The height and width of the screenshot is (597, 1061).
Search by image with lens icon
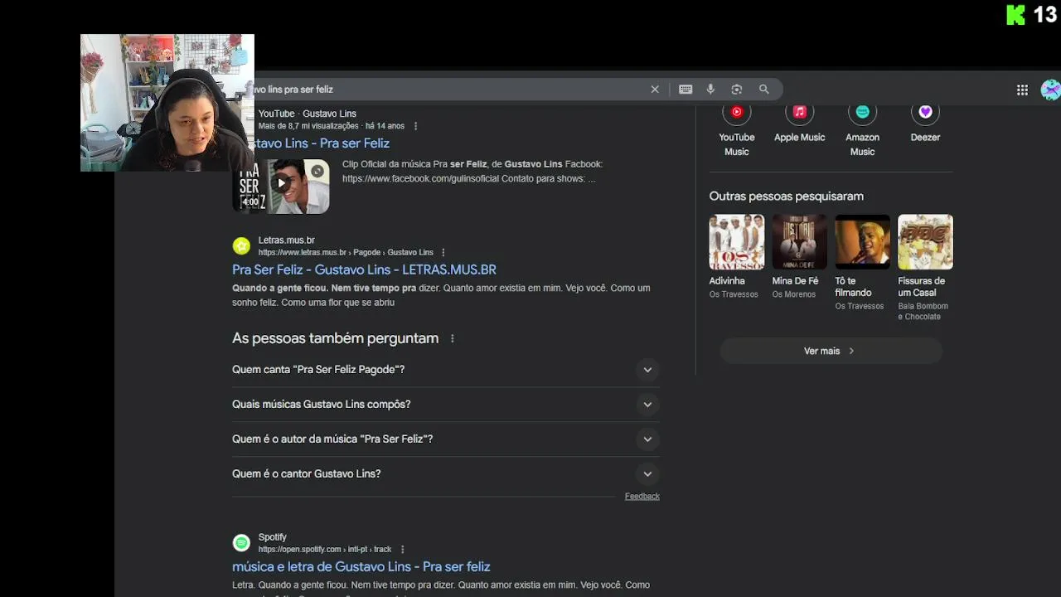tap(736, 90)
